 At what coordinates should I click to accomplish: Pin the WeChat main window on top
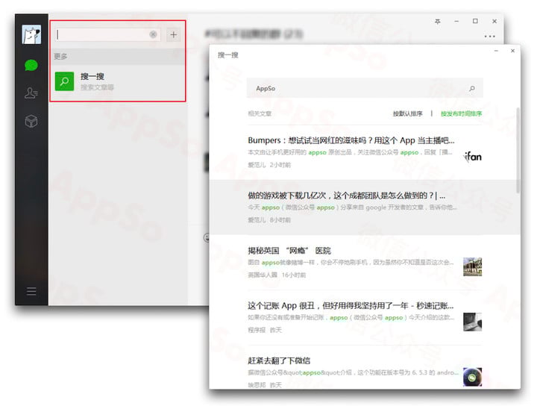(x=437, y=21)
